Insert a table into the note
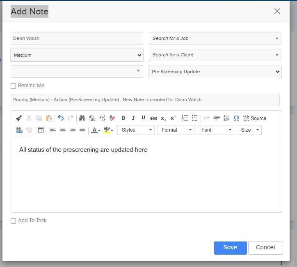The width and height of the screenshot is (297, 267). [x=41, y=130]
